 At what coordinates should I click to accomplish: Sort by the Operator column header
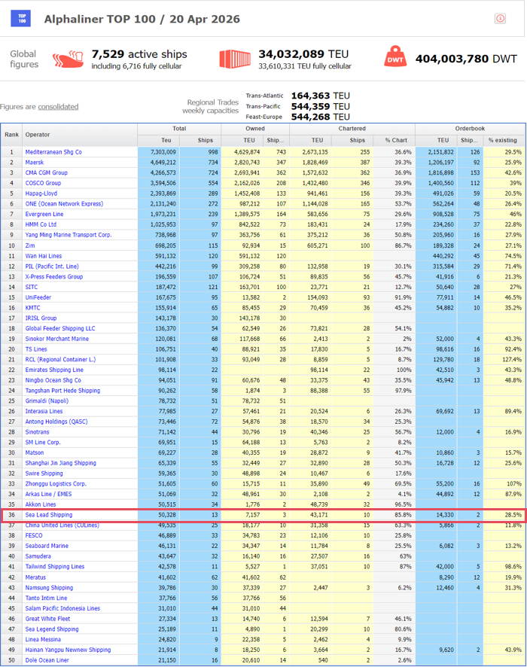(38, 134)
